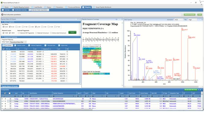204x113 pixels.
Task: Click the Queue page icon
Action: tap(45, 7)
